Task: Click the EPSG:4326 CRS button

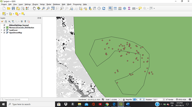Action: [x=181, y=100]
